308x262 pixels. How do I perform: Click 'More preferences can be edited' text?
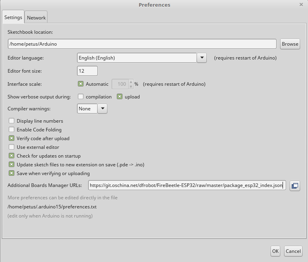62,198
